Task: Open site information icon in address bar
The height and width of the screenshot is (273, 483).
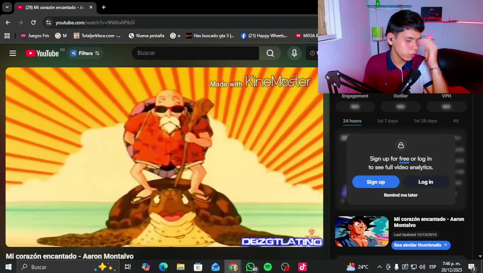Action: click(x=48, y=22)
